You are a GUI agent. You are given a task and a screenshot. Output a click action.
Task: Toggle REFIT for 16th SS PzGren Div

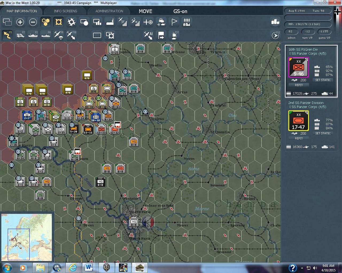(x=299, y=85)
